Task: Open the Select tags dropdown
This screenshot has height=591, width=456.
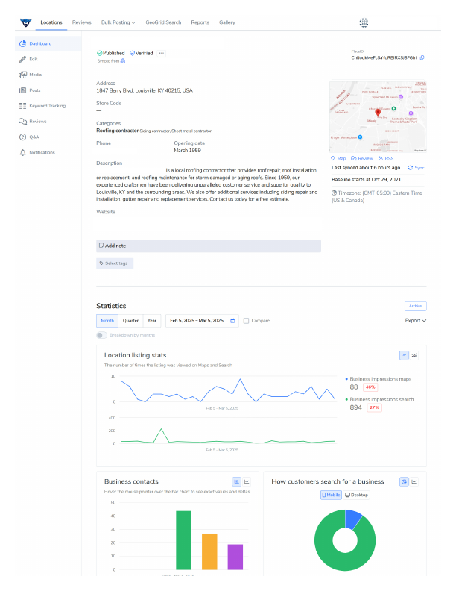Action: click(x=115, y=263)
